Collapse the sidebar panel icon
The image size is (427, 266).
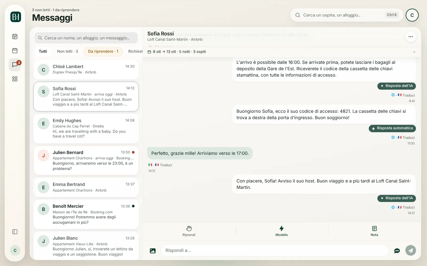15,232
